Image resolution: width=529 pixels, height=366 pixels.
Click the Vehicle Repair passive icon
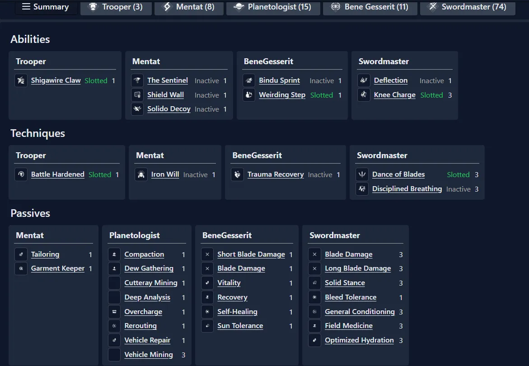(114, 341)
